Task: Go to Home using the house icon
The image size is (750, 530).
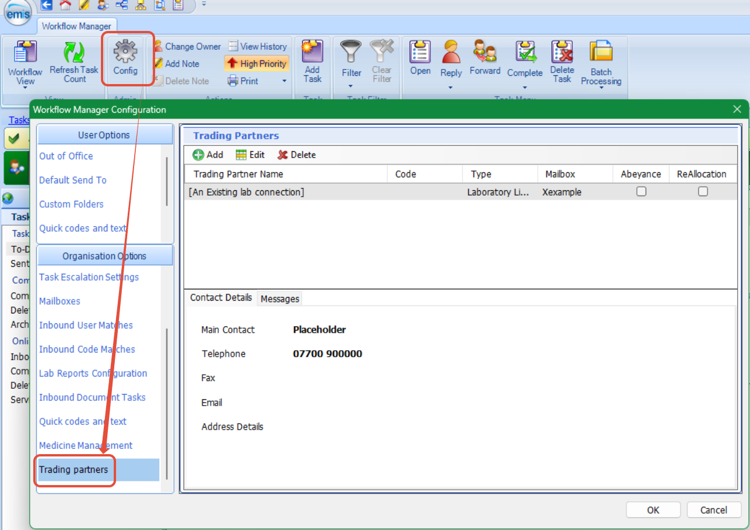Action: tap(65, 5)
